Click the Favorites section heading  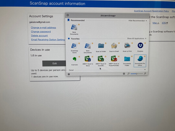(x=75, y=39)
